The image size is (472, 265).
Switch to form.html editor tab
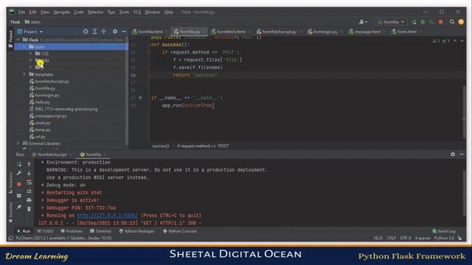pyautogui.click(x=406, y=32)
